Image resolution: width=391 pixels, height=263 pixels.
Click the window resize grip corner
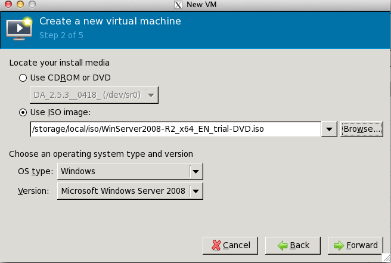pos(386,258)
